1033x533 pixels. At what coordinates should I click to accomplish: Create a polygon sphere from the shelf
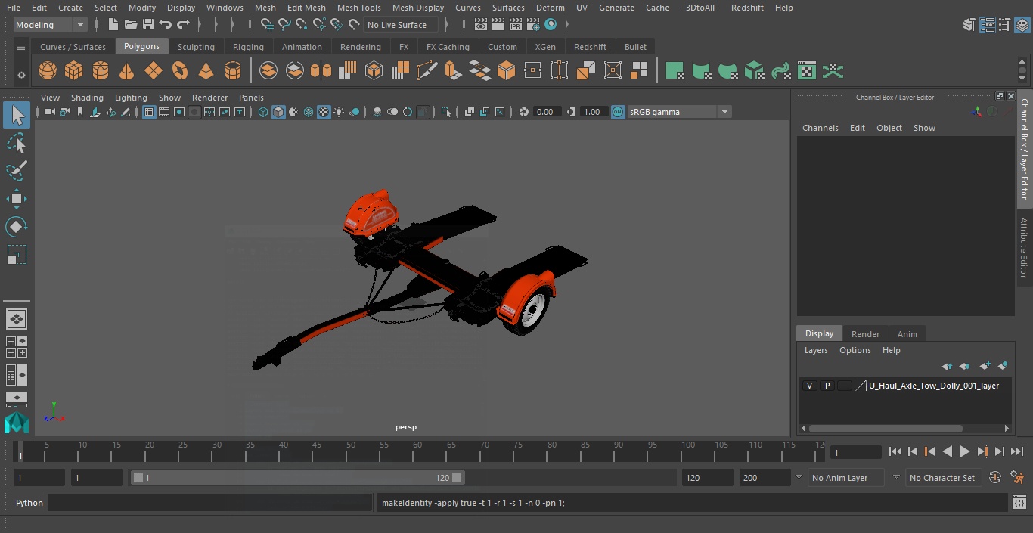pyautogui.click(x=48, y=71)
